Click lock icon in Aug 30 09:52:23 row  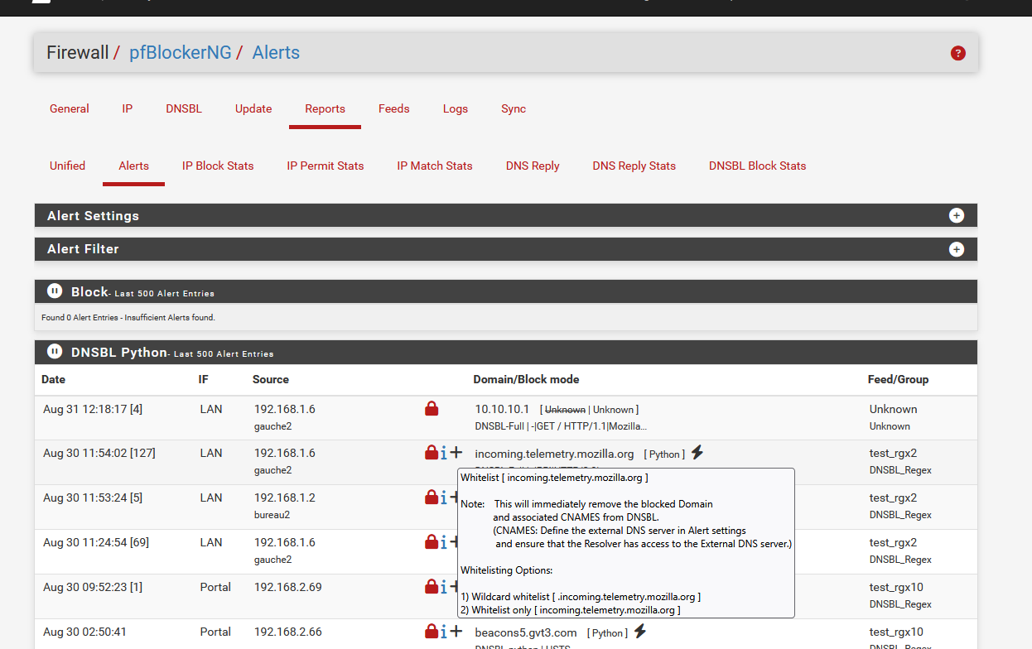click(432, 587)
